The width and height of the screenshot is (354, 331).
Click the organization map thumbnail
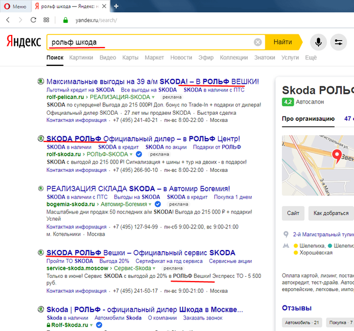click(x=318, y=165)
